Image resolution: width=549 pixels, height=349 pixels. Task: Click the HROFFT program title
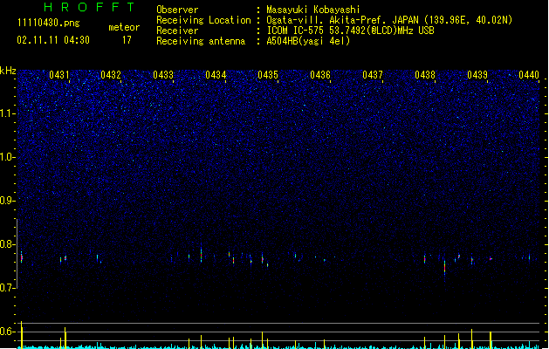(89, 7)
